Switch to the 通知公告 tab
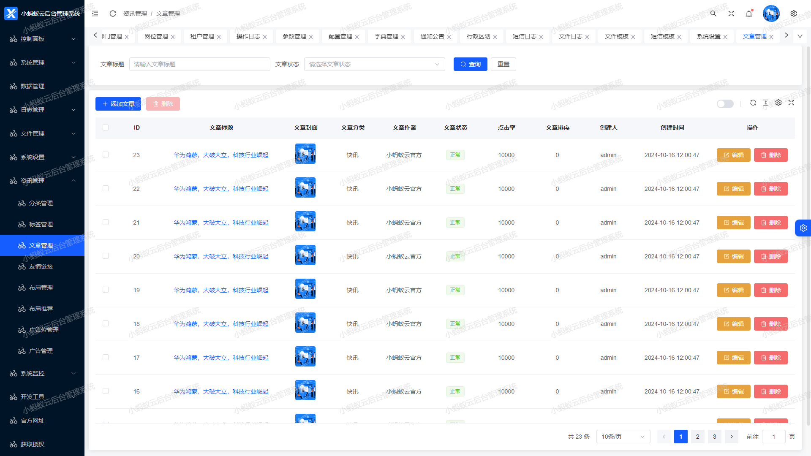 click(x=432, y=36)
